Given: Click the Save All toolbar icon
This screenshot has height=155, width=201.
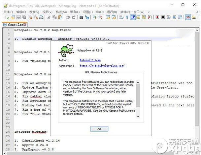Looking at the screenshot, I should [24, 17].
